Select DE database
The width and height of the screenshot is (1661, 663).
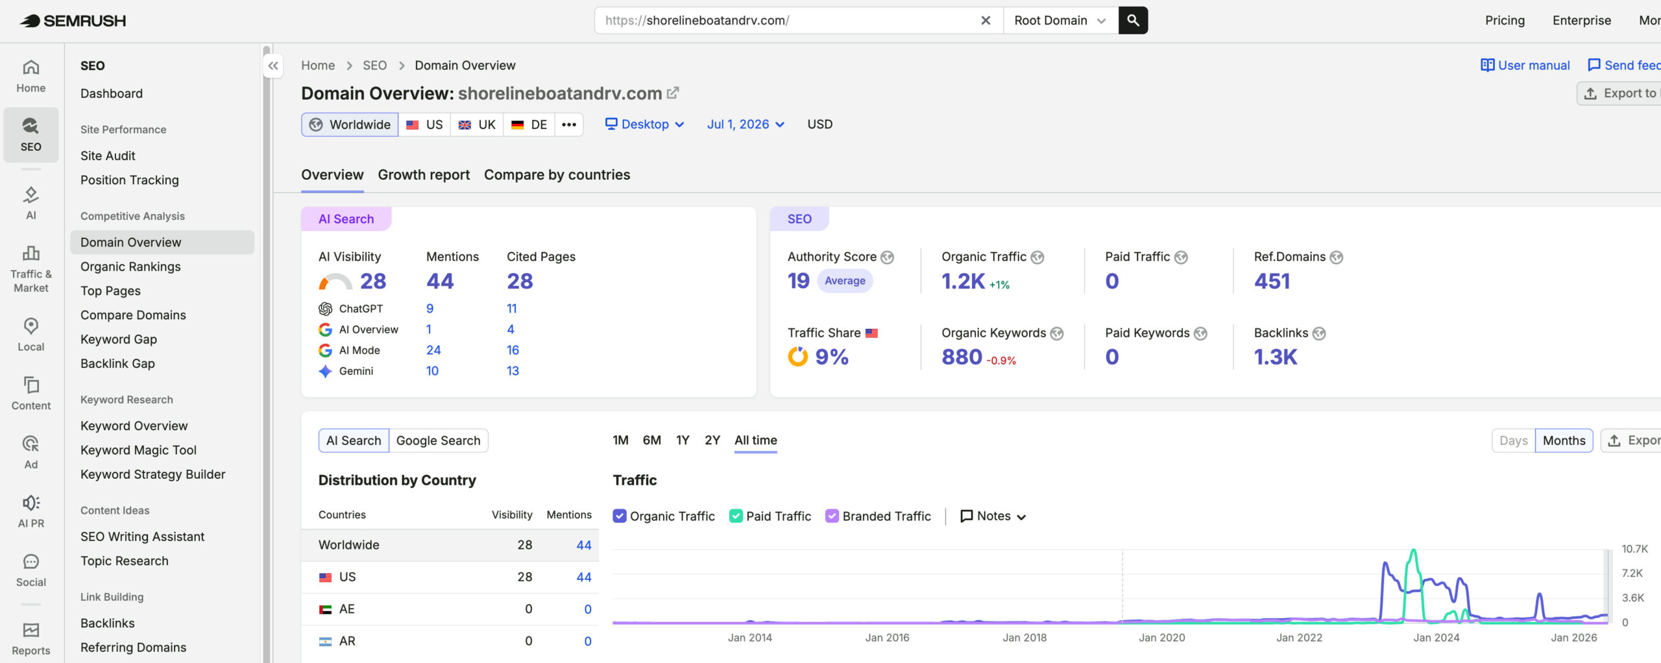(529, 125)
